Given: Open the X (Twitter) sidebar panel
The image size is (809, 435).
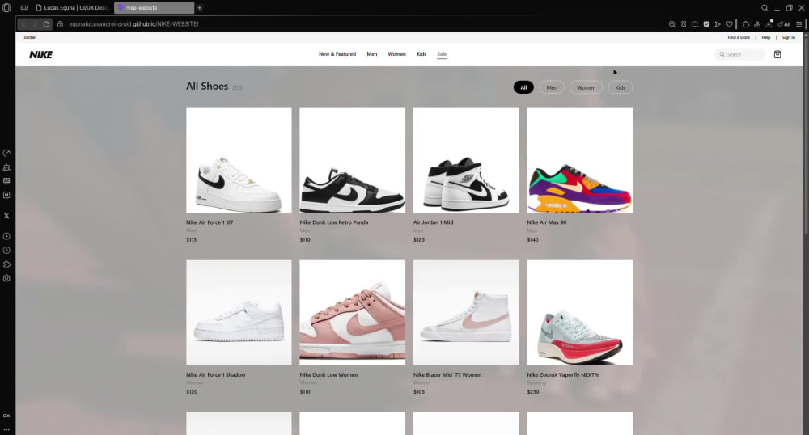Looking at the screenshot, I should click(x=6, y=215).
